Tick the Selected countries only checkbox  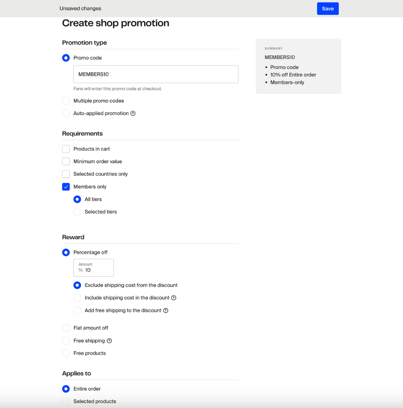point(66,174)
